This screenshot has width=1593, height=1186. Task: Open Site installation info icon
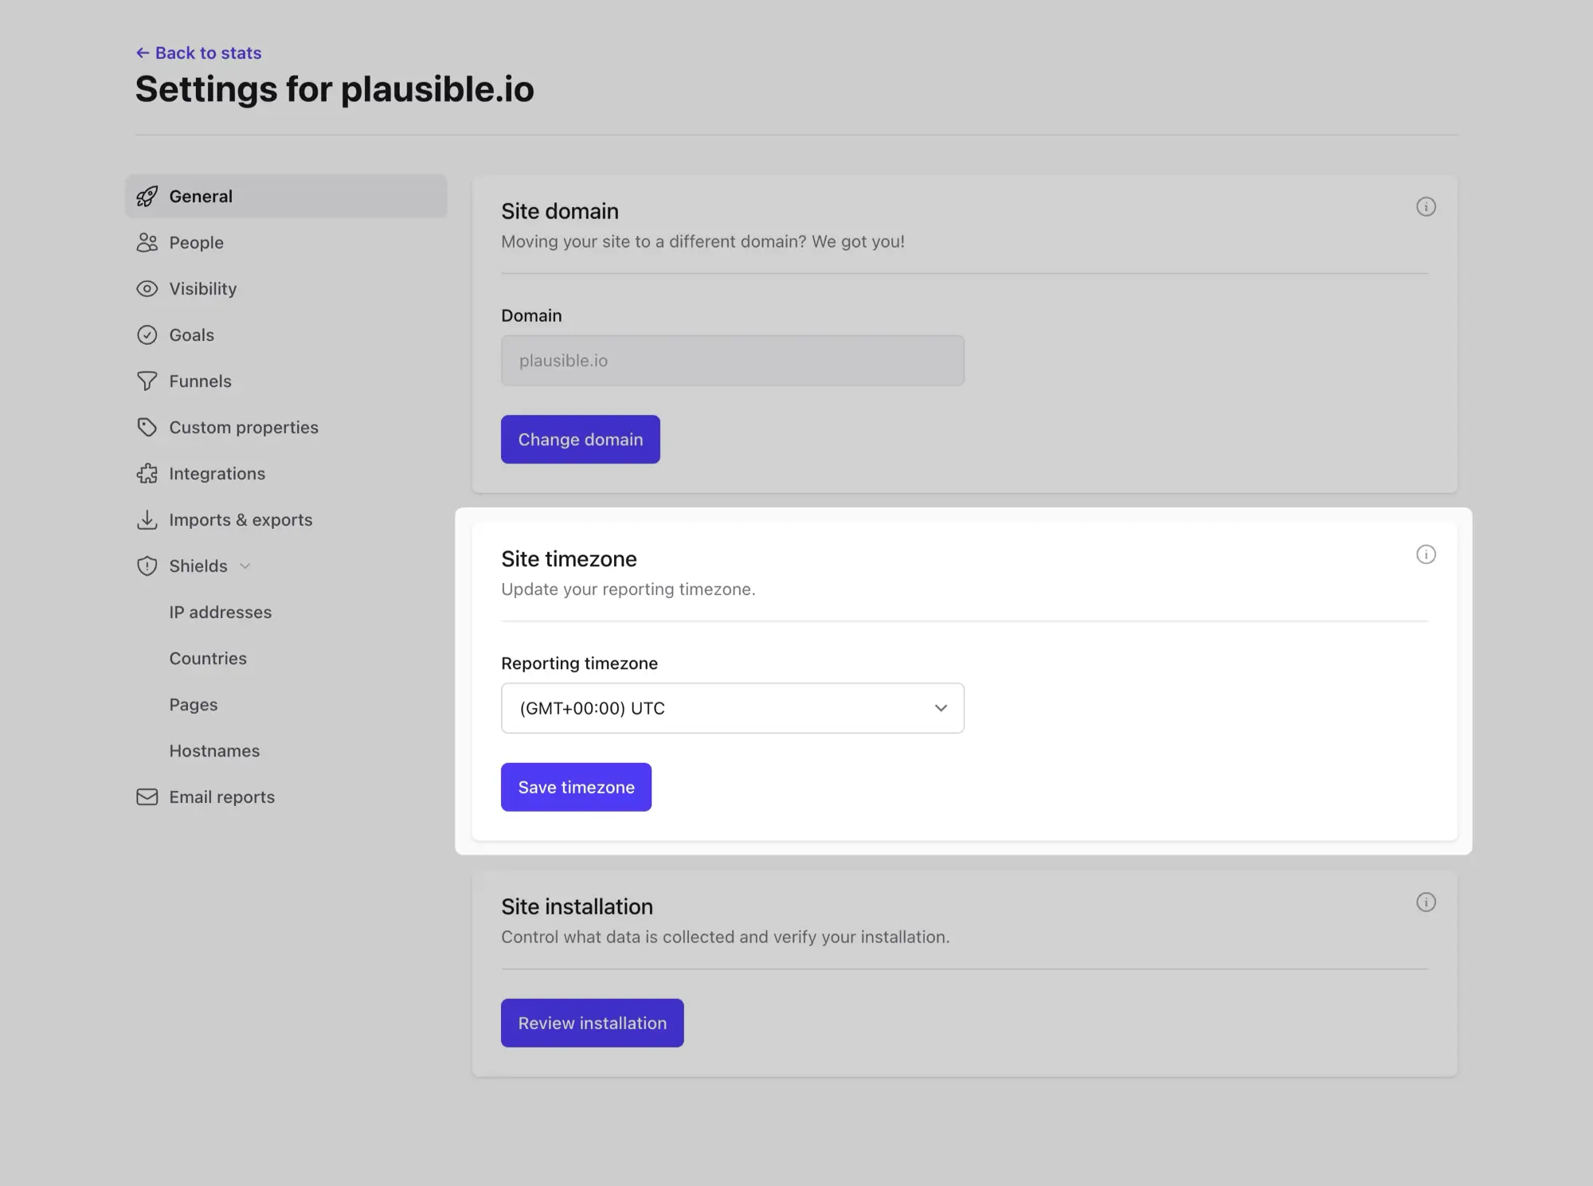point(1426,902)
